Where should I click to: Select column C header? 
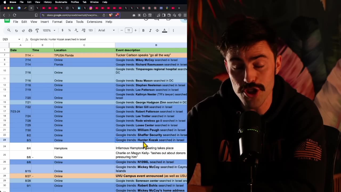point(84,45)
